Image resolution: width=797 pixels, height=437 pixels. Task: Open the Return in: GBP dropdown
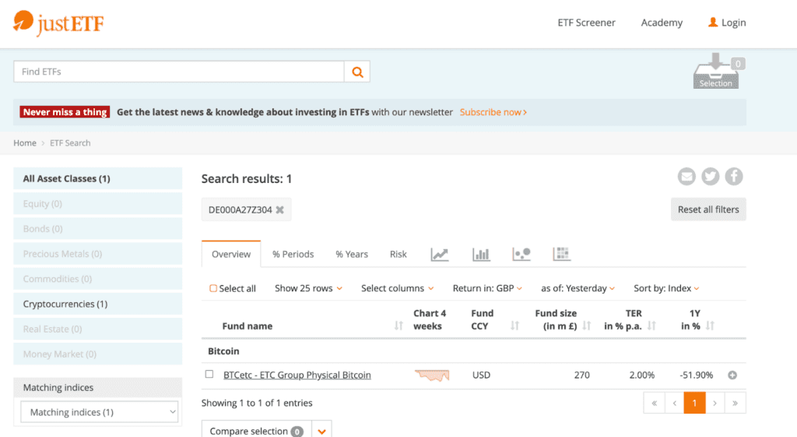click(x=487, y=288)
